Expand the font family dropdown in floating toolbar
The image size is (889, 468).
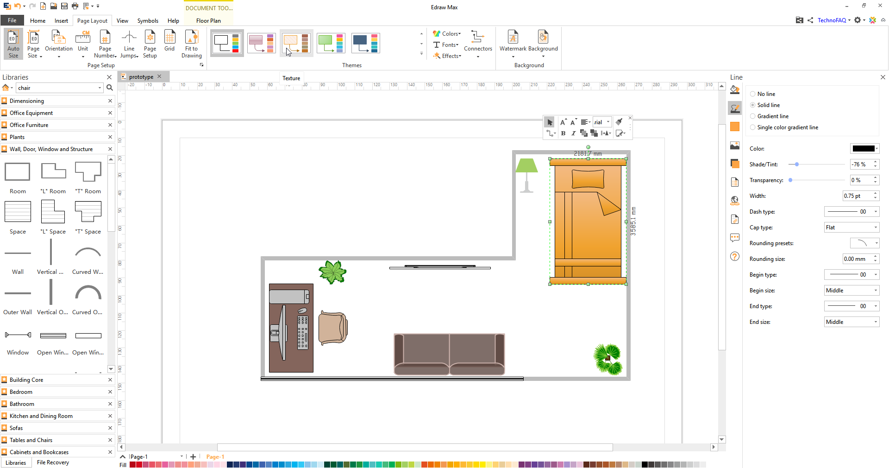coord(608,122)
